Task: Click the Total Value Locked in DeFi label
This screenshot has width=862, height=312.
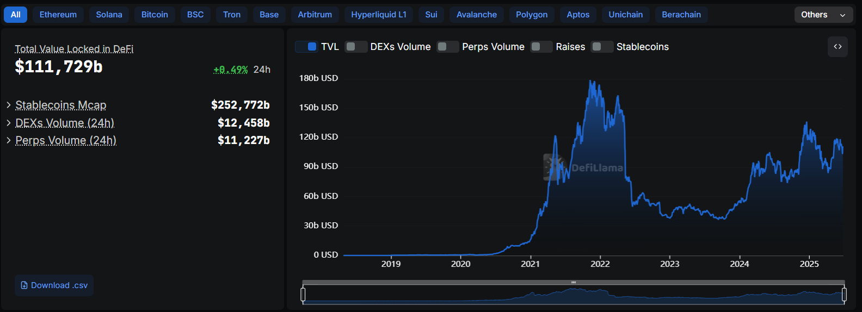Action: (74, 49)
